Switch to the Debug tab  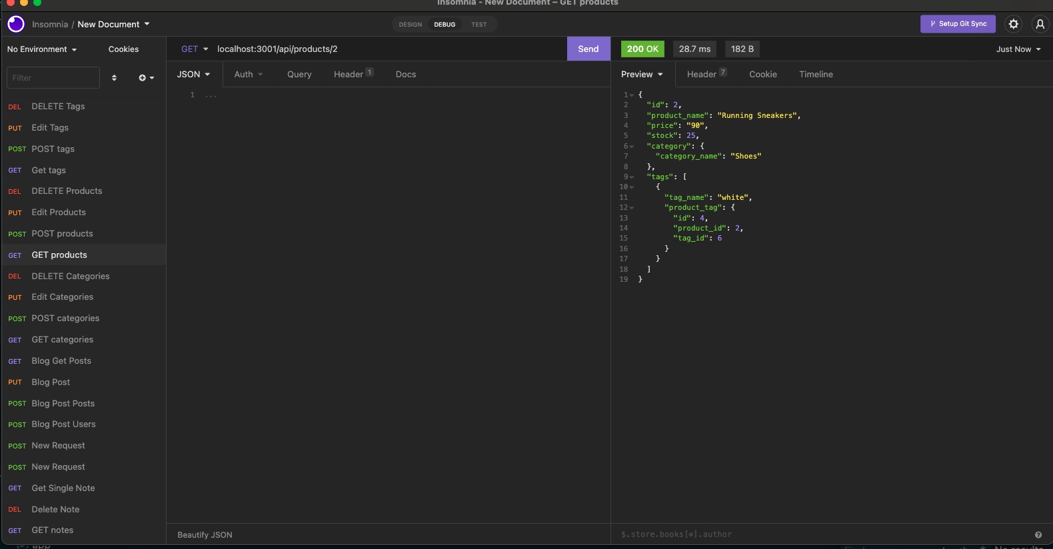coord(445,25)
